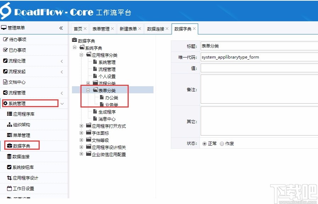Click the 应用程序设计 crop icon

(9, 178)
